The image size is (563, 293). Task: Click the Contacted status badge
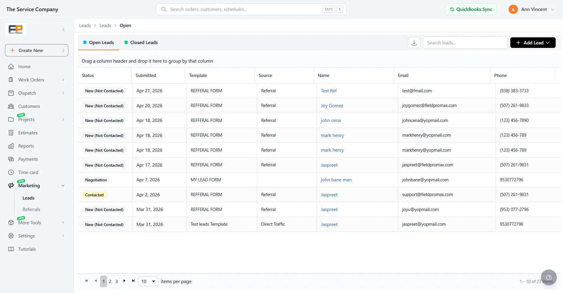point(94,195)
